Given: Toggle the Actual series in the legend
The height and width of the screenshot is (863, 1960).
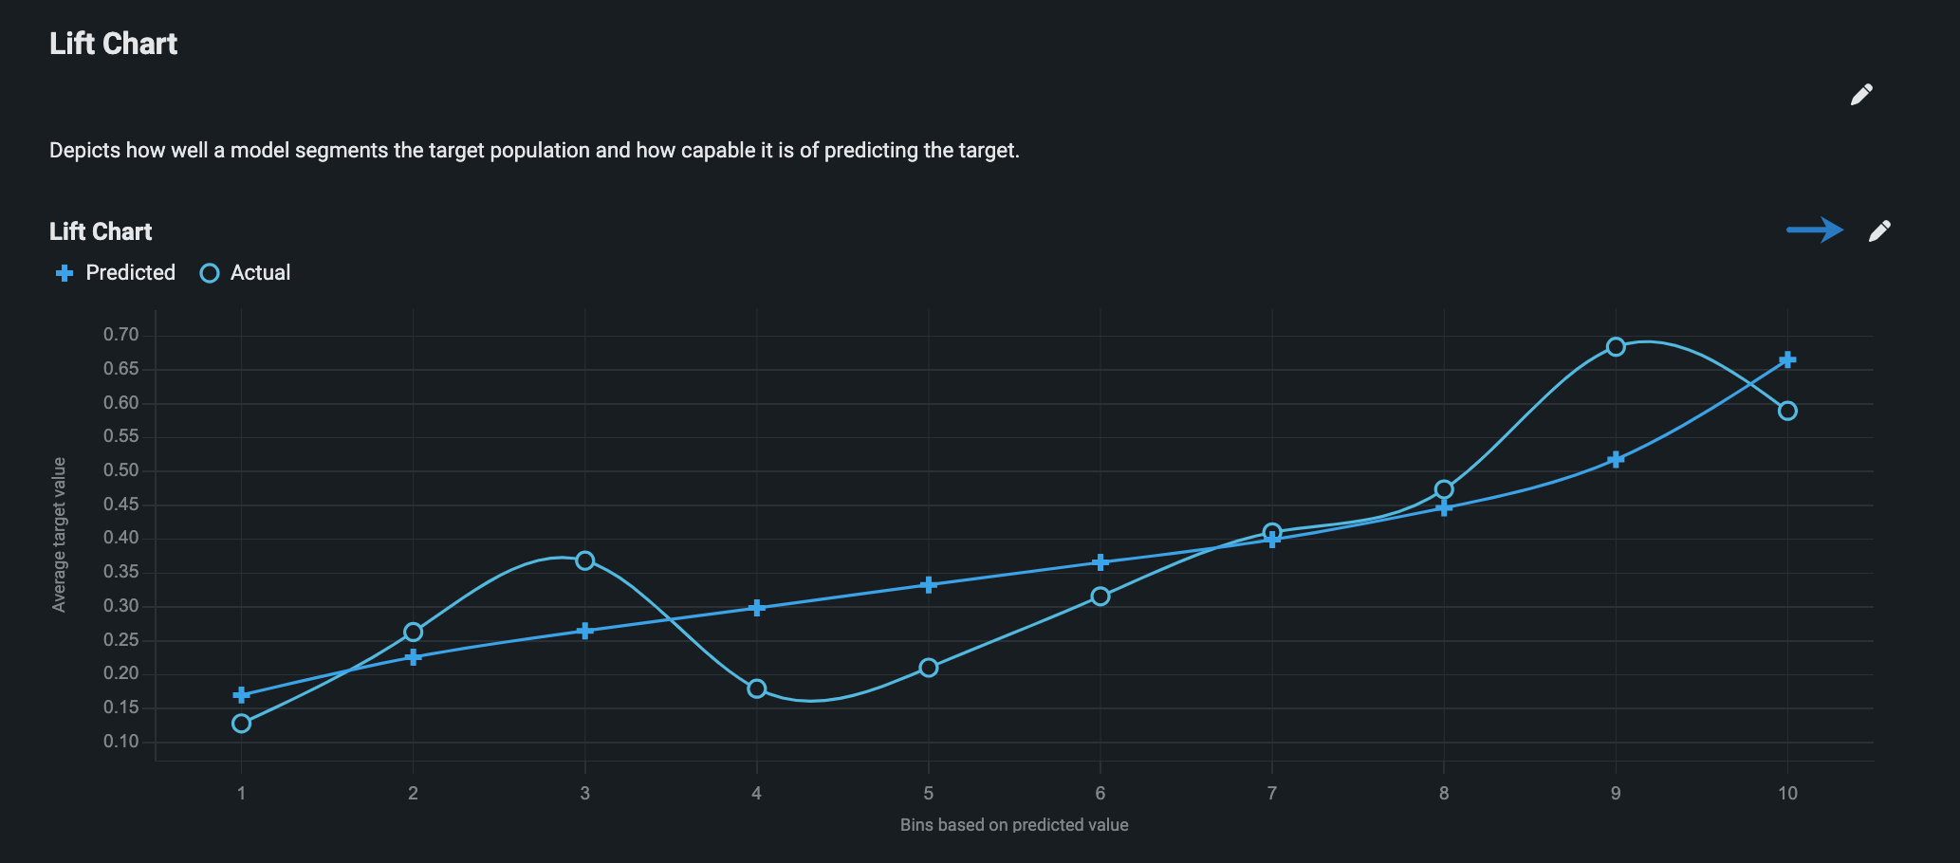Looking at the screenshot, I should [x=246, y=273].
